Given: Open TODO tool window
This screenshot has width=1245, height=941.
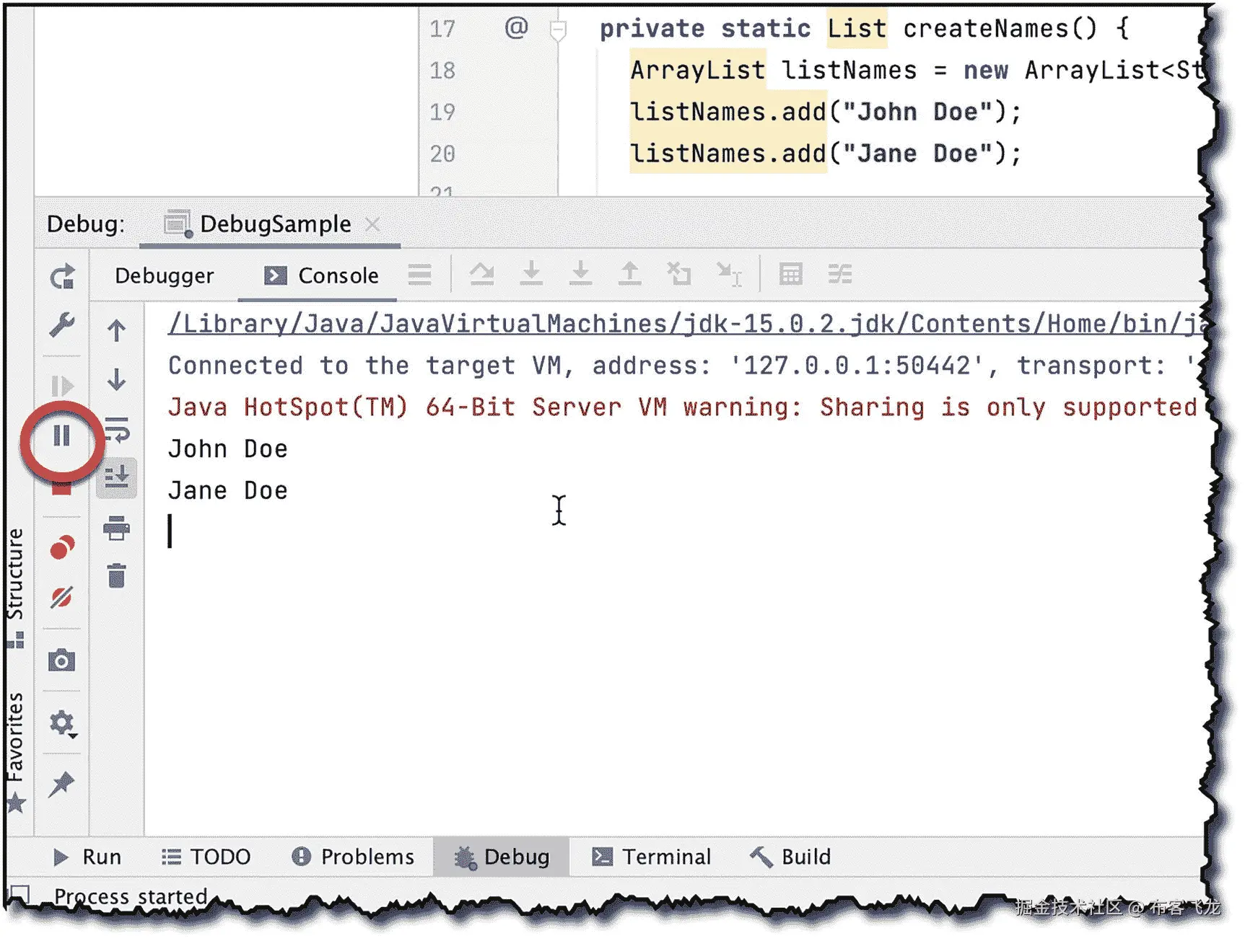Looking at the screenshot, I should 206,857.
